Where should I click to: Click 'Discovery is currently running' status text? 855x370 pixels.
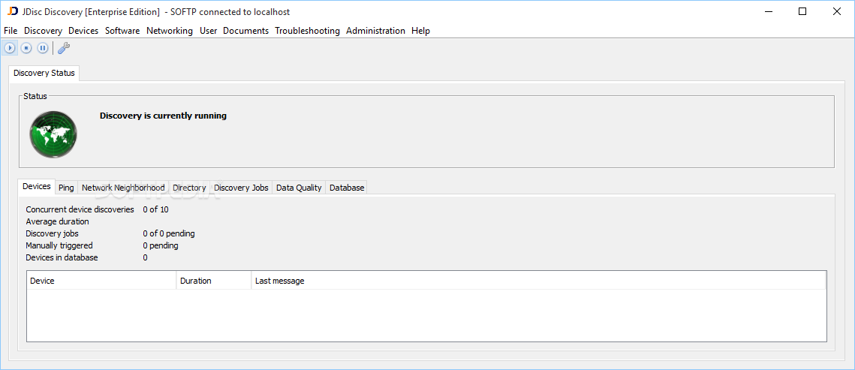tap(163, 116)
